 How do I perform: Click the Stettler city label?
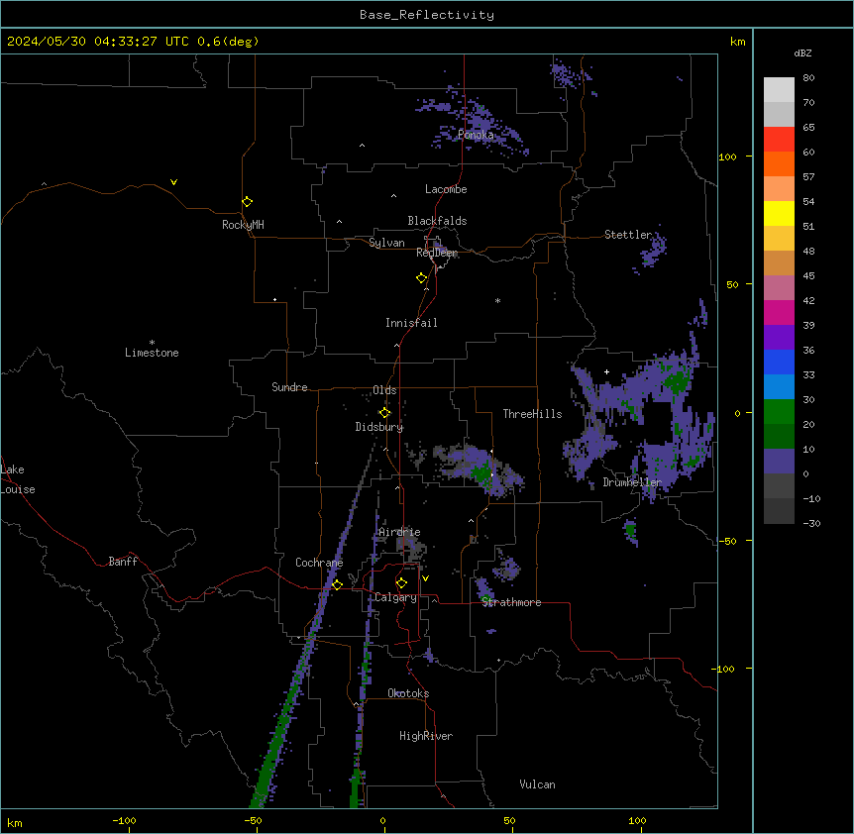pos(628,235)
